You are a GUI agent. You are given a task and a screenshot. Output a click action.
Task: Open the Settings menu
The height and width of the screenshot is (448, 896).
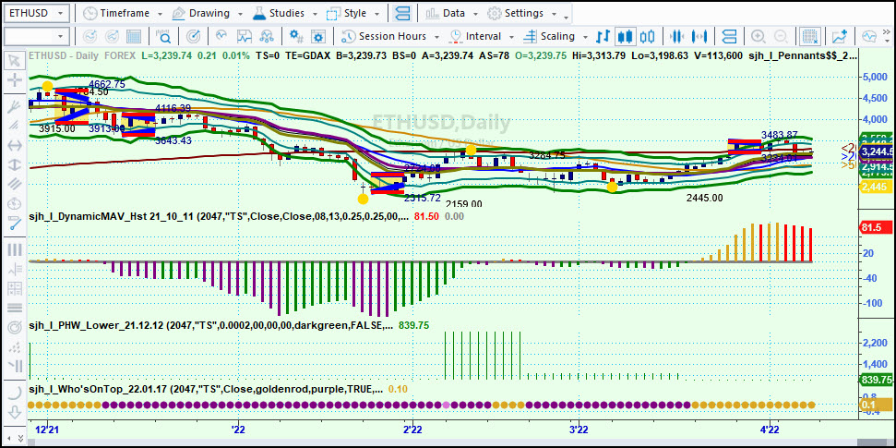[521, 13]
